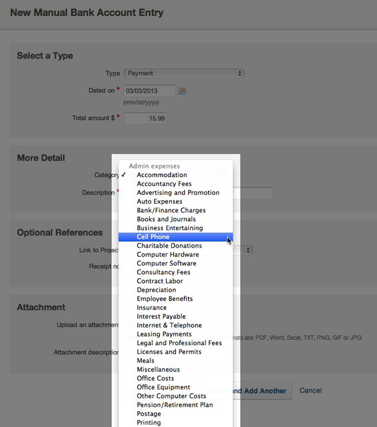Viewport: 377px width, 427px height.
Task: Open the calendar date picker icon
Action: 182,91
